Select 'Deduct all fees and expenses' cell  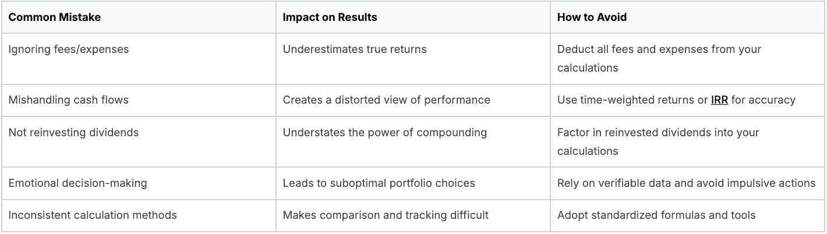(x=659, y=58)
